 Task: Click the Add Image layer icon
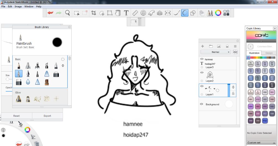click(x=219, y=46)
